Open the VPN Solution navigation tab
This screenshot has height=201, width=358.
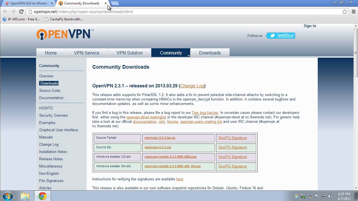point(129,53)
